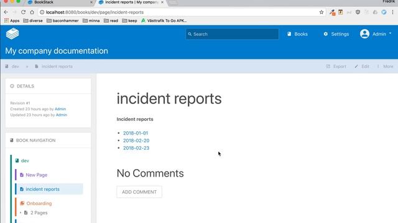Click the Admin user avatar icon

point(364,34)
